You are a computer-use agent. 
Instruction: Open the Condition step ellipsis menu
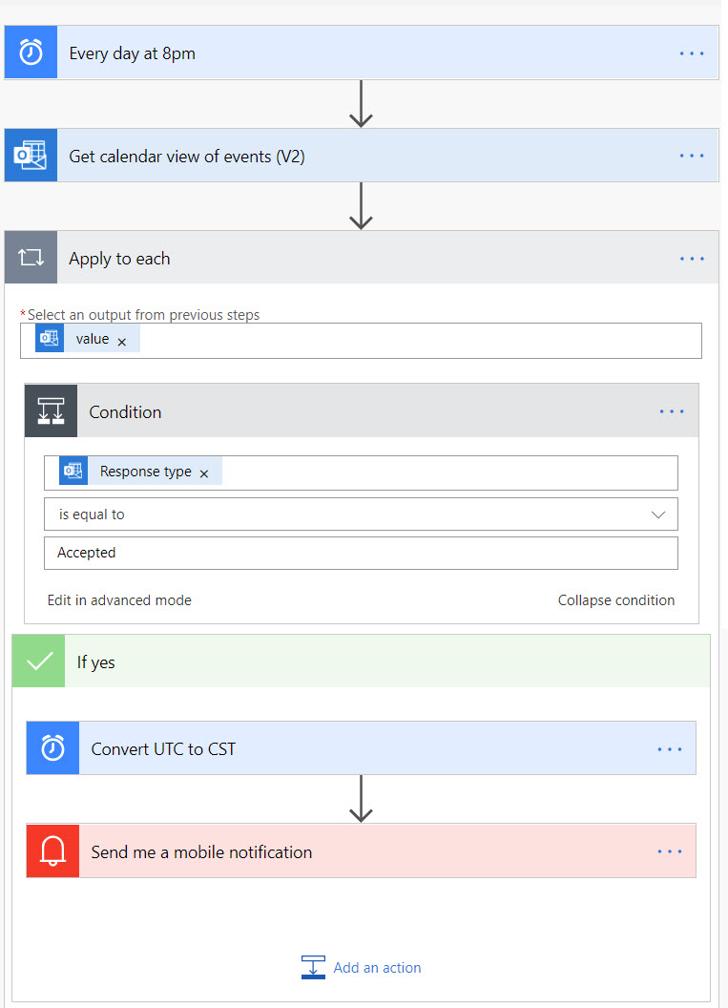point(672,411)
